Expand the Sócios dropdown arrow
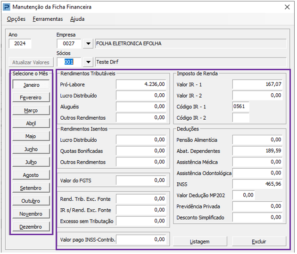 [x=88, y=62]
